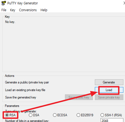Open the File menu
The width and height of the screenshot is (125, 122).
pos(4,10)
